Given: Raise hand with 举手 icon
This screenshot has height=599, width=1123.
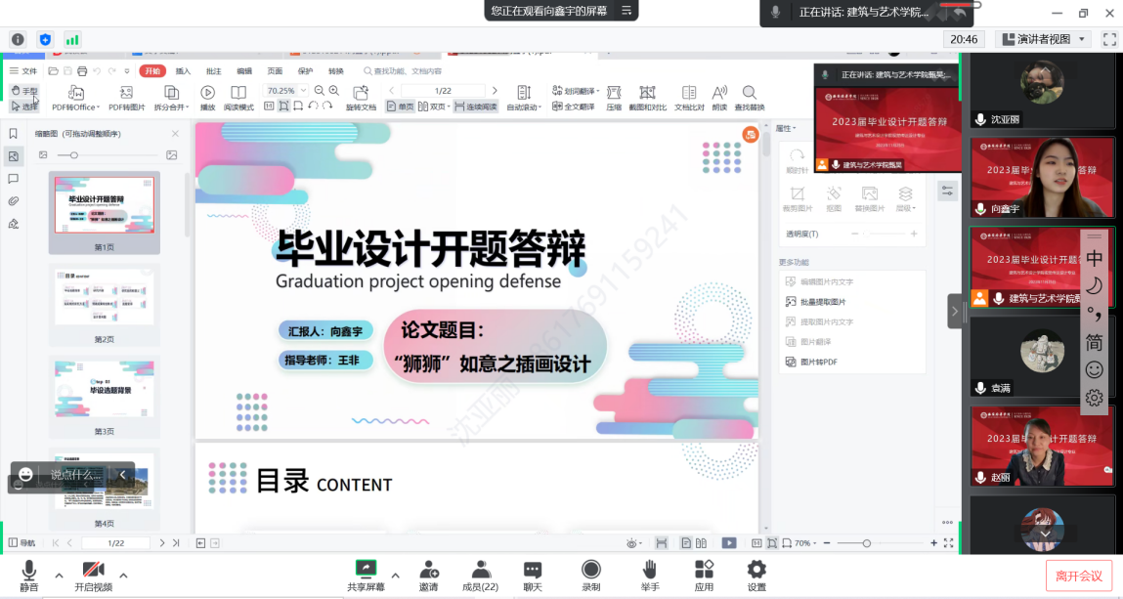Looking at the screenshot, I should [x=649, y=569].
